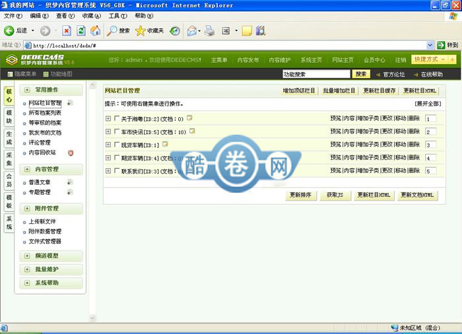The width and height of the screenshot is (462, 334).
Task: Click the DEDECMS logo
Action: coord(40,59)
